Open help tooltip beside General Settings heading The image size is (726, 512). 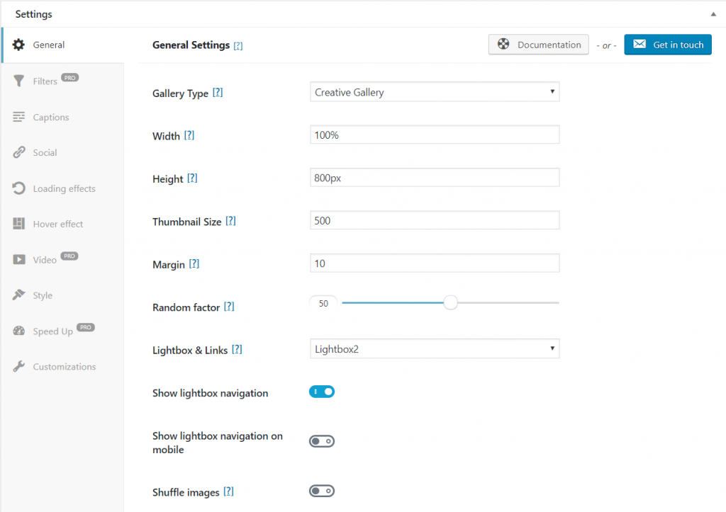coord(238,46)
